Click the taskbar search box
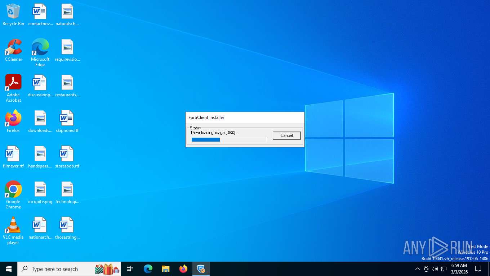 coord(69,269)
